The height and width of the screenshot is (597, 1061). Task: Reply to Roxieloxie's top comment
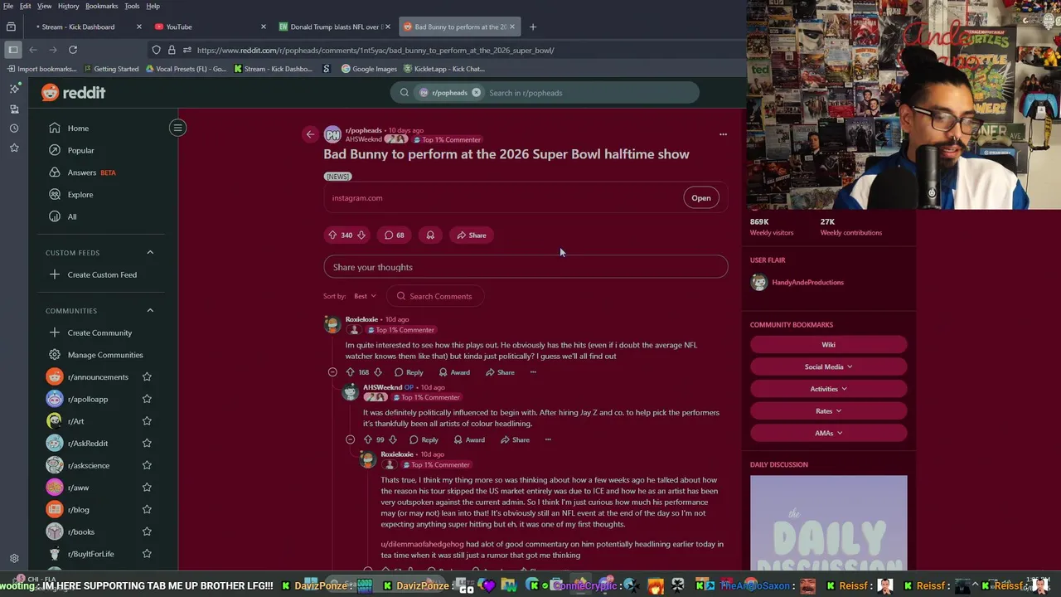409,372
